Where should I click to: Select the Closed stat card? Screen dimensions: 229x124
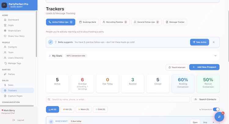(x=158, y=84)
